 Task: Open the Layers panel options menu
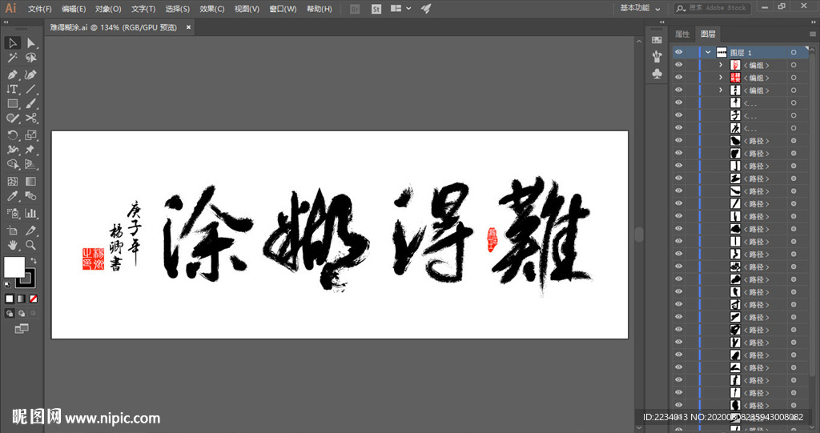click(x=813, y=34)
